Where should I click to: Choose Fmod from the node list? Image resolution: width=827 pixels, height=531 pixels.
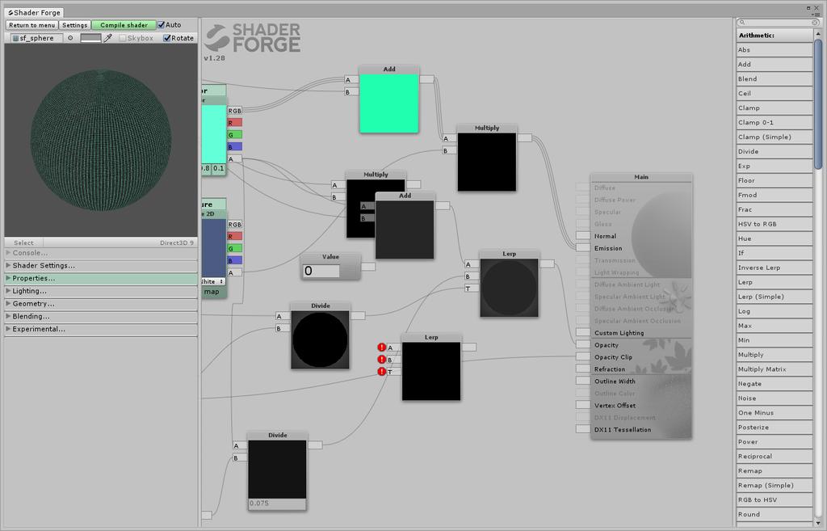(775, 195)
